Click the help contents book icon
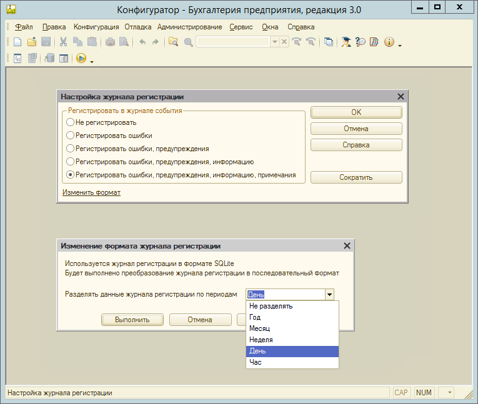 [374, 42]
